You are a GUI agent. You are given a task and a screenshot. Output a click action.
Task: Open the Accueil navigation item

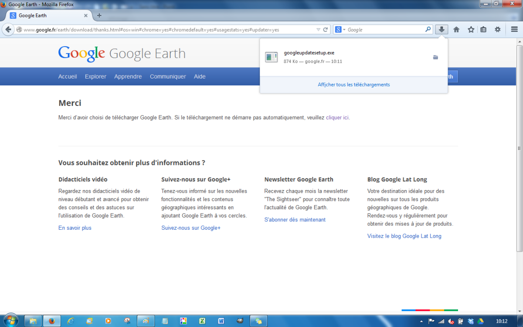pyautogui.click(x=68, y=76)
